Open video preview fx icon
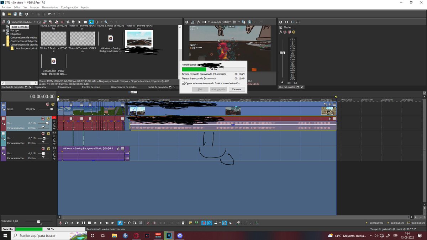 [199, 22]
